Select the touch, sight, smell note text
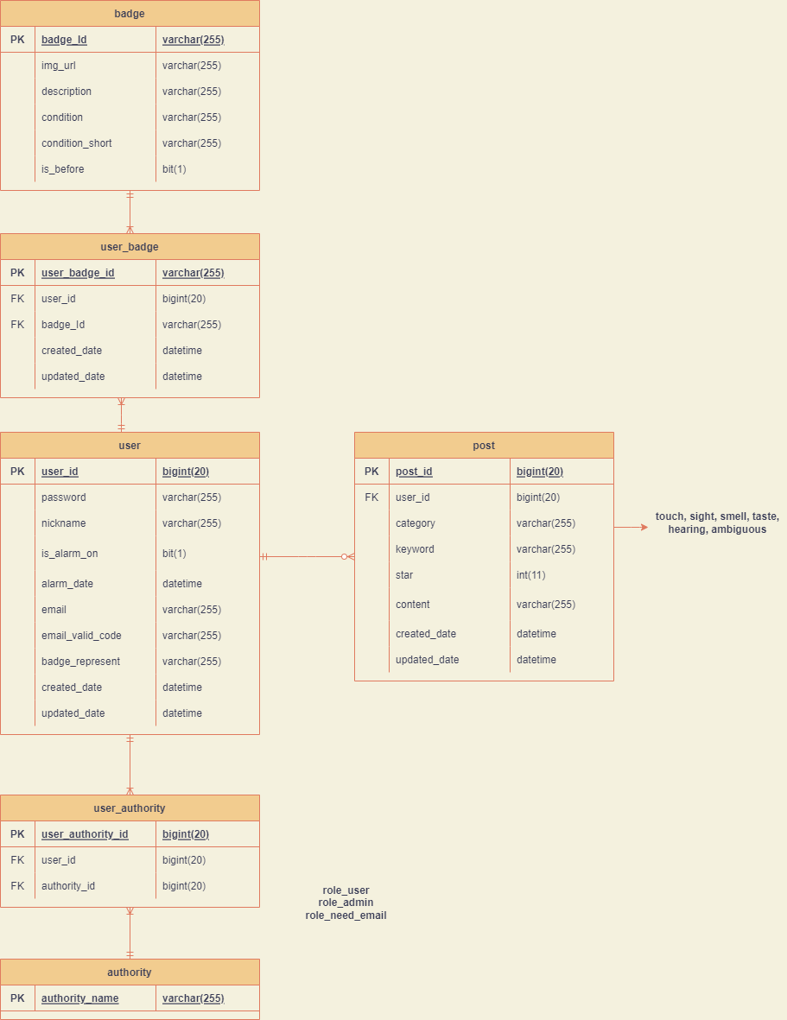The height and width of the screenshot is (1020, 787). click(717, 523)
